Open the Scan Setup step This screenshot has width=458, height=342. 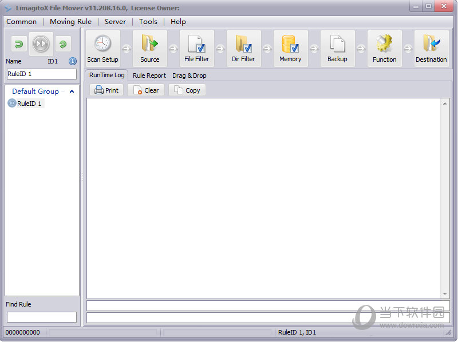tap(103, 49)
